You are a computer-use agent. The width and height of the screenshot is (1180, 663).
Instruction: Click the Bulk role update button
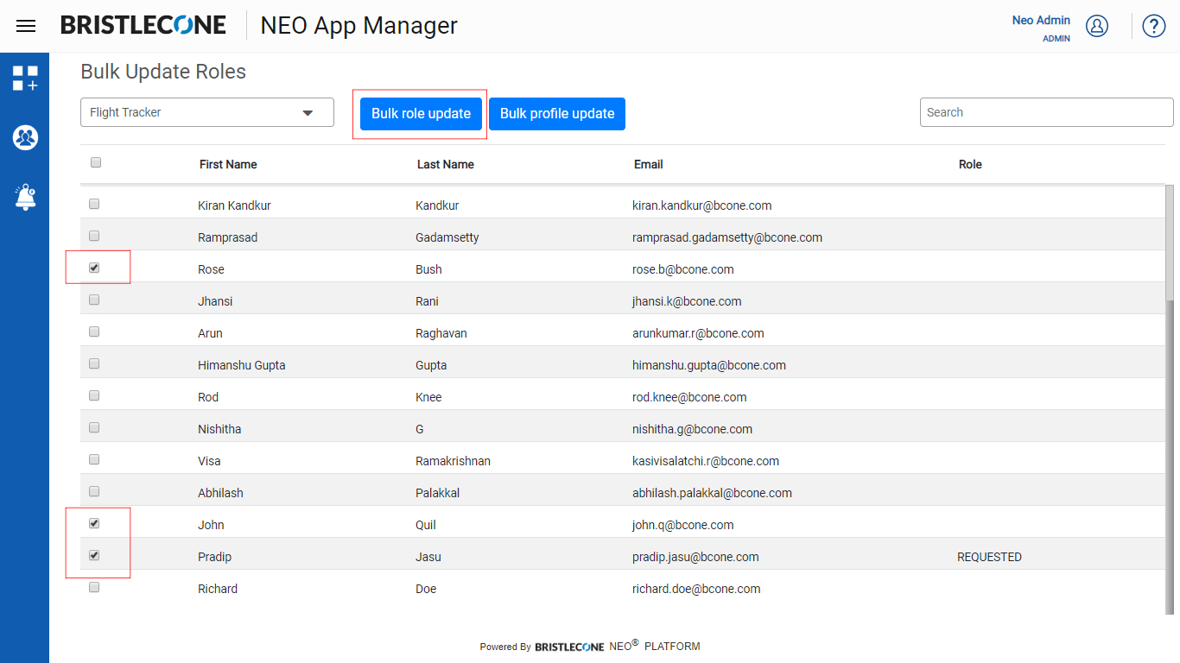(x=421, y=114)
